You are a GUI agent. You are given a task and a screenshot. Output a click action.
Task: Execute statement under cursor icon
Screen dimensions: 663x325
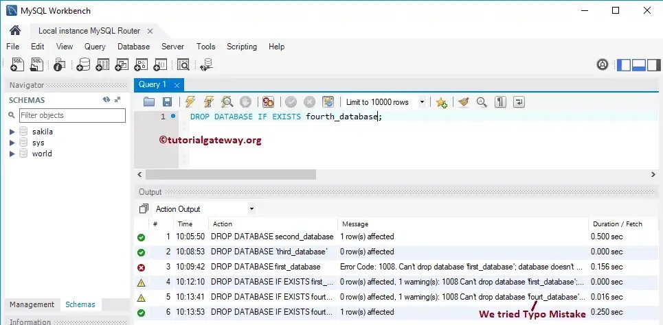pyautogui.click(x=208, y=101)
